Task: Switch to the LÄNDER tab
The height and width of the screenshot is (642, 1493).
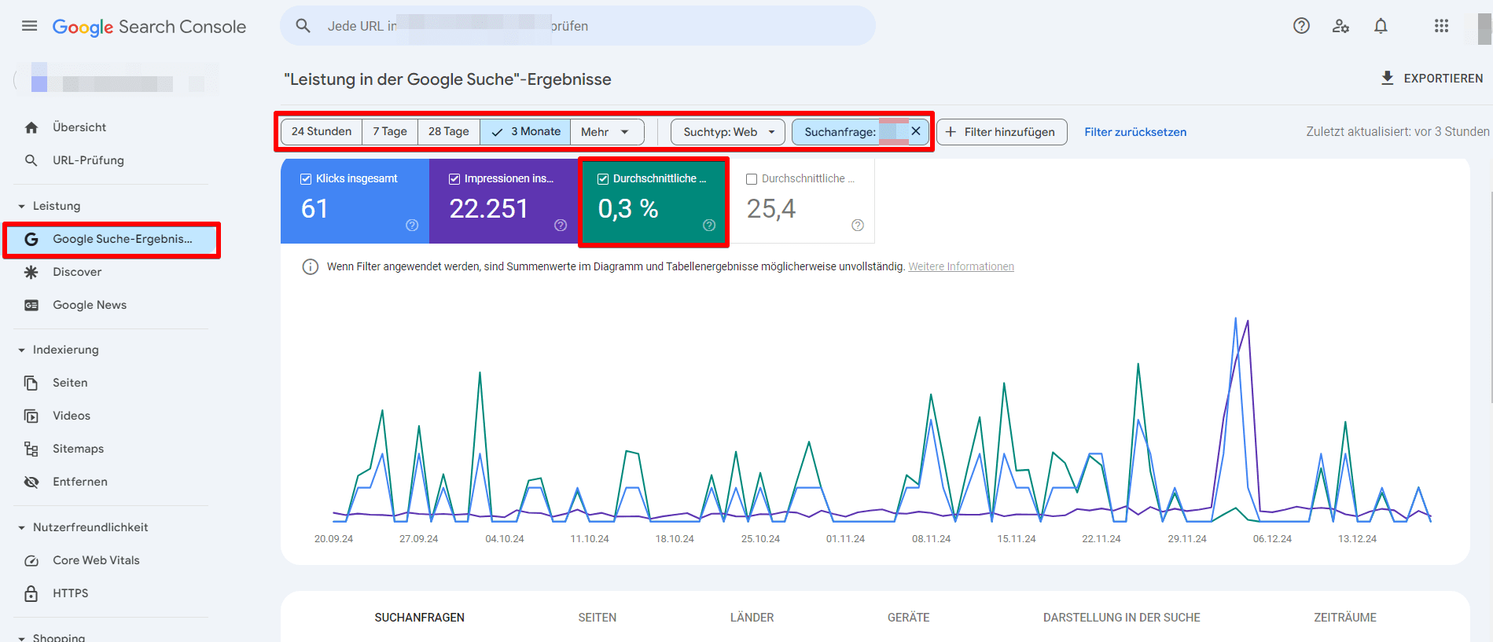Action: (x=752, y=618)
